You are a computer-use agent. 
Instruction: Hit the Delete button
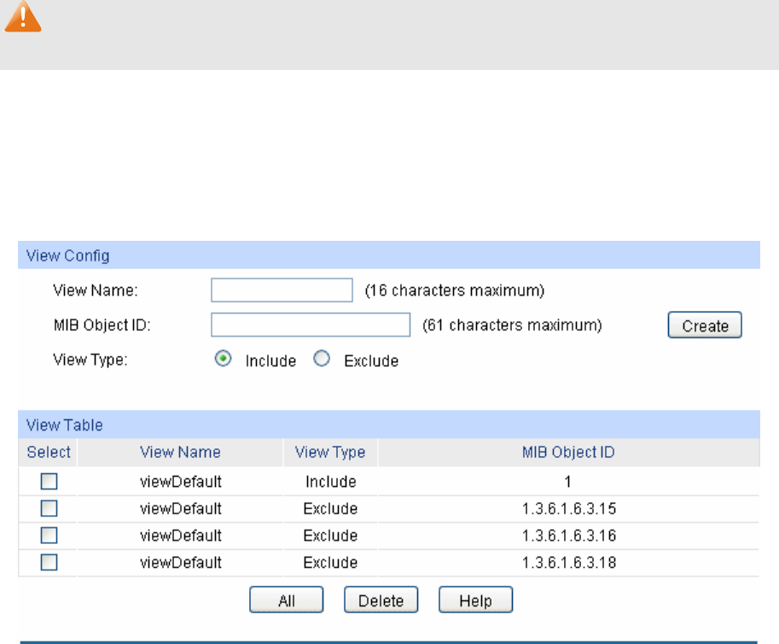click(x=381, y=600)
